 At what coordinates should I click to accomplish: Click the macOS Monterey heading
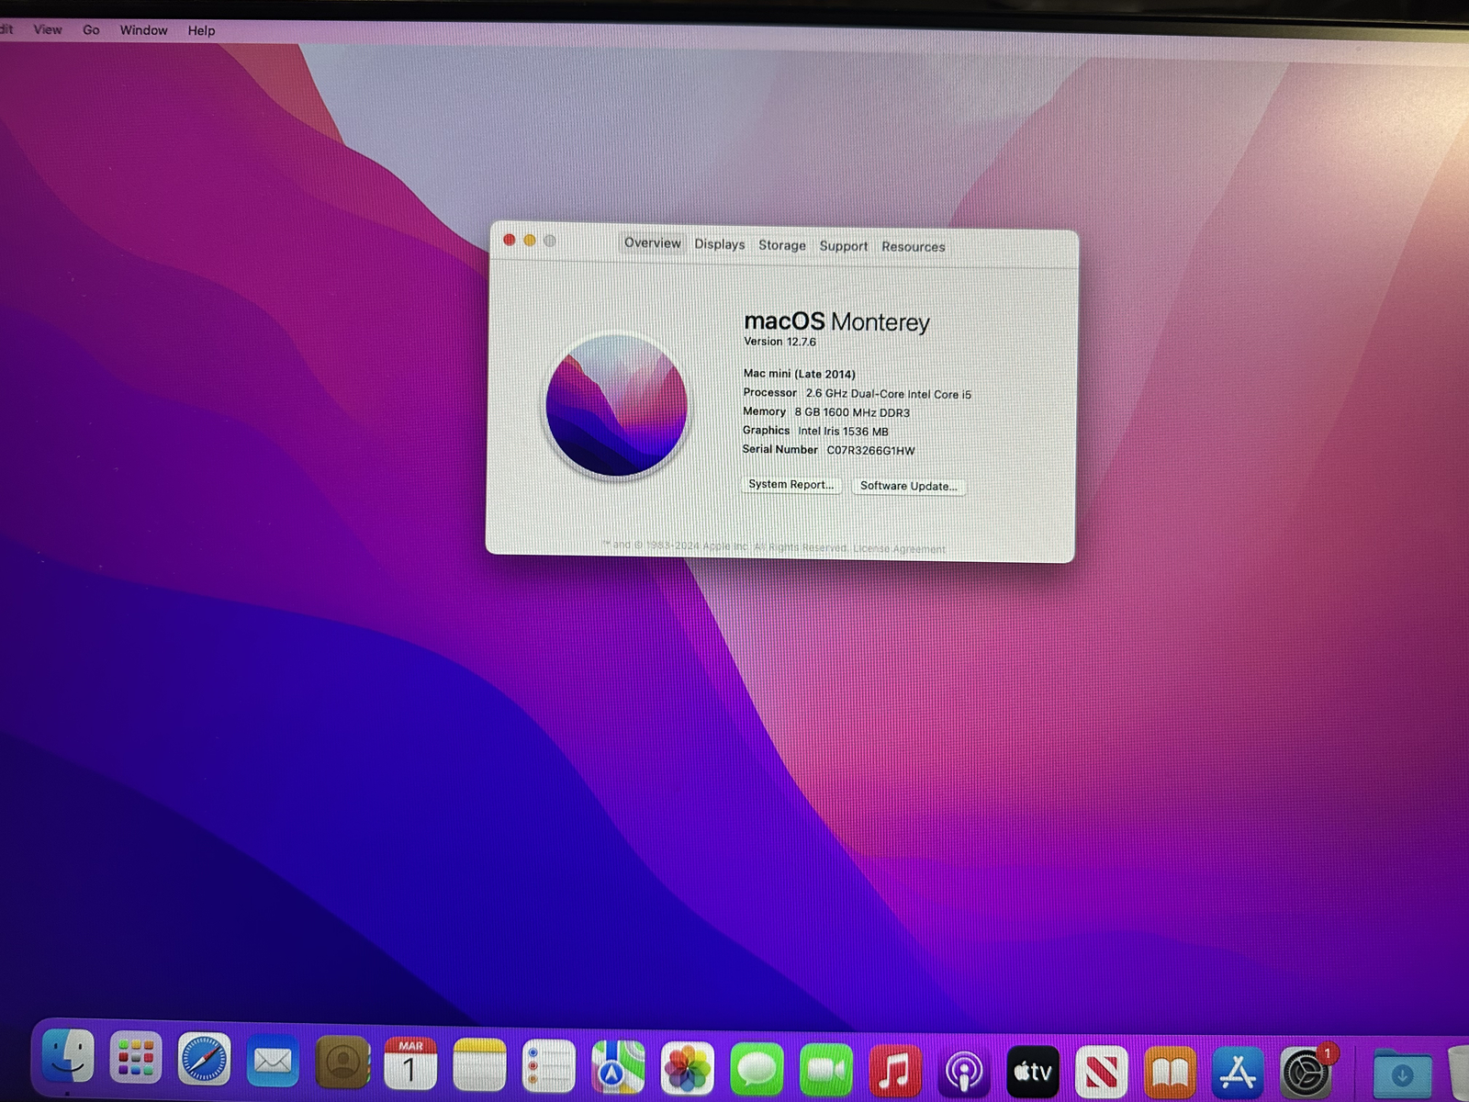point(836,321)
